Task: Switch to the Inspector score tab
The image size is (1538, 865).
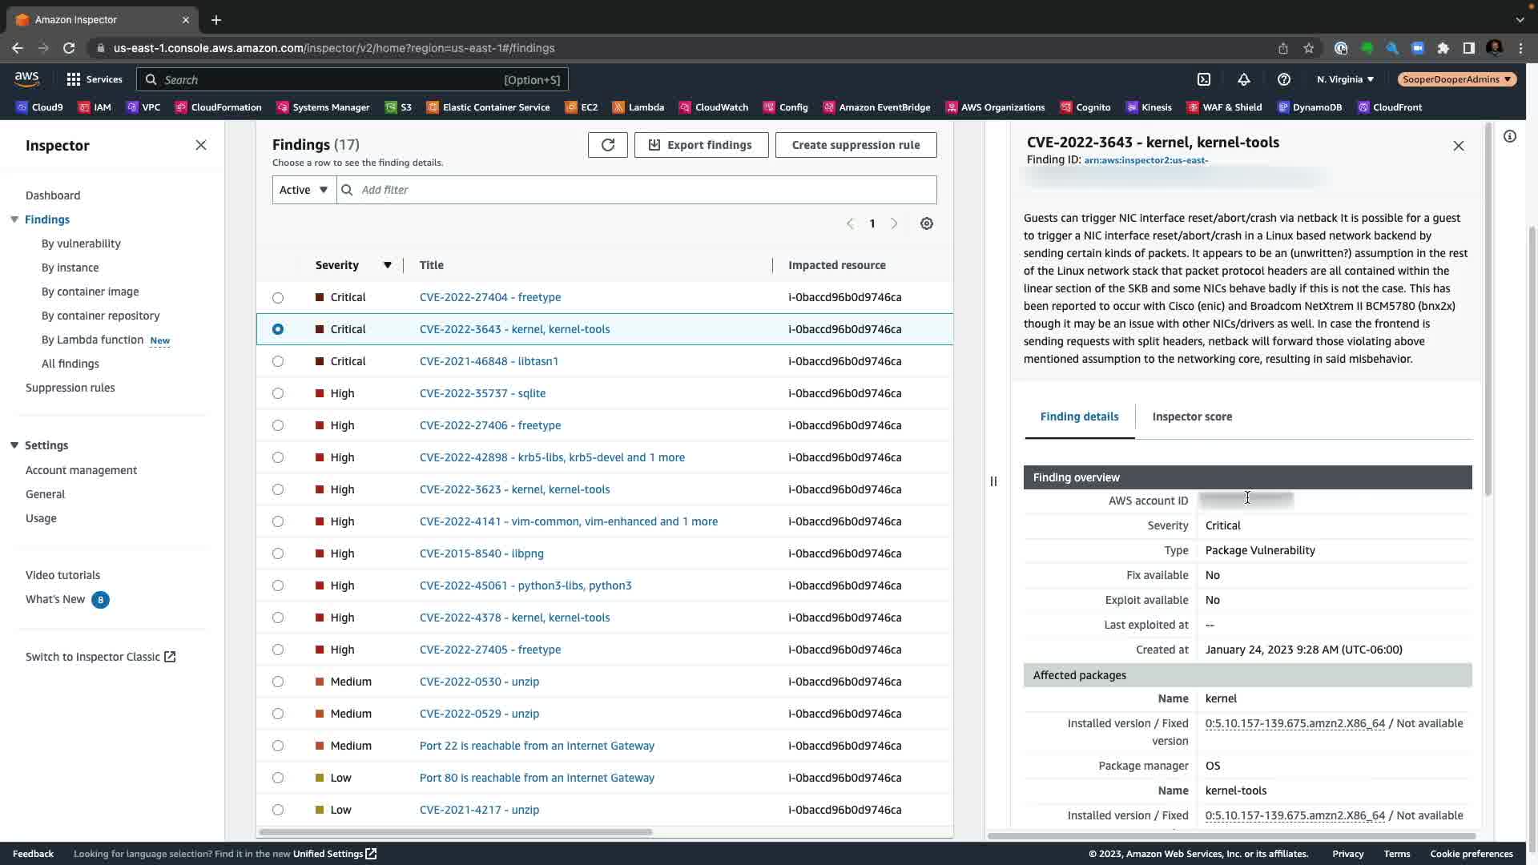Action: click(1191, 416)
